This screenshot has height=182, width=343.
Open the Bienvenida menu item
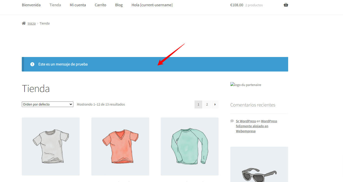[x=31, y=5]
